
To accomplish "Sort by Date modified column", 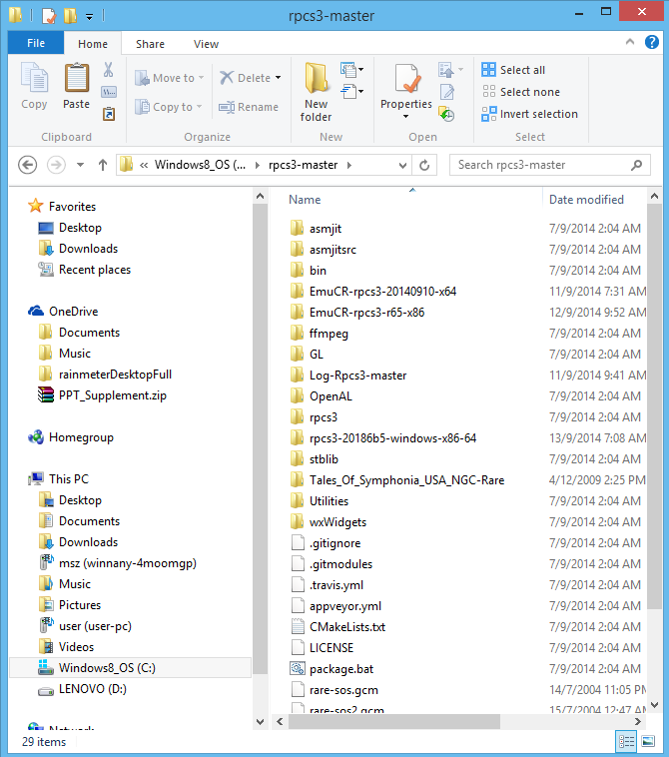I will pos(586,200).
